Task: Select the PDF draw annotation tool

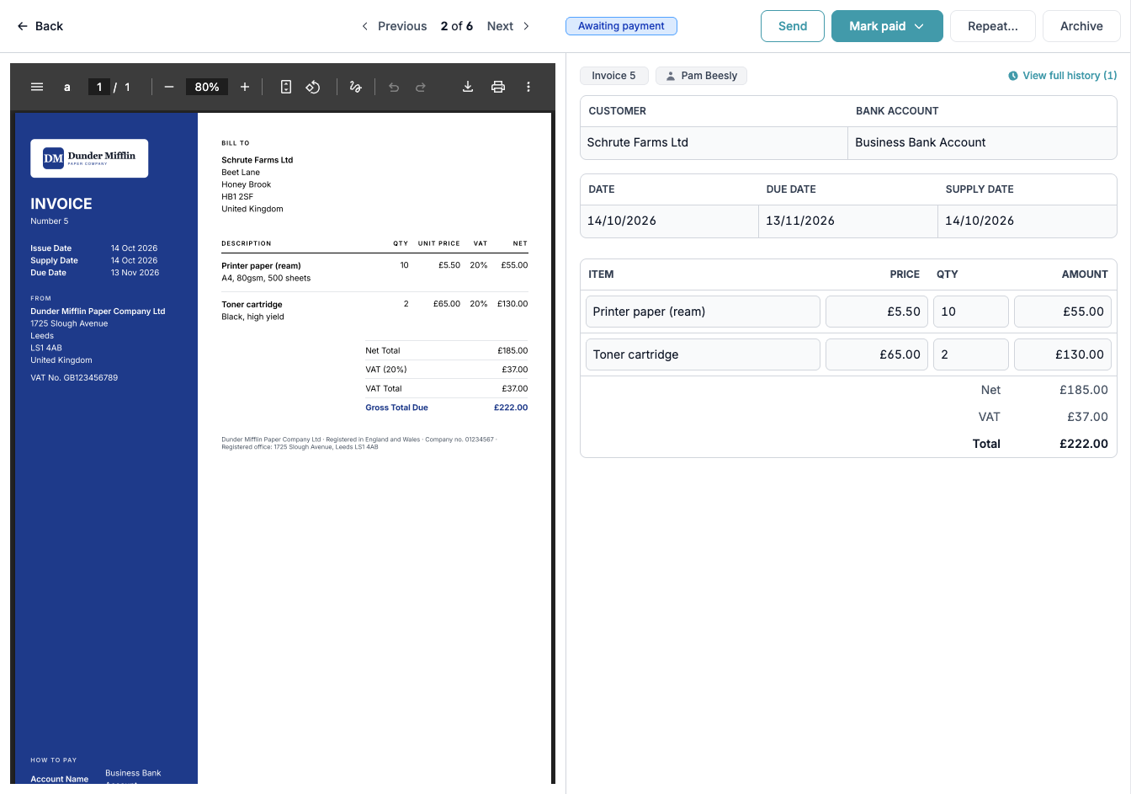Action: pos(356,87)
